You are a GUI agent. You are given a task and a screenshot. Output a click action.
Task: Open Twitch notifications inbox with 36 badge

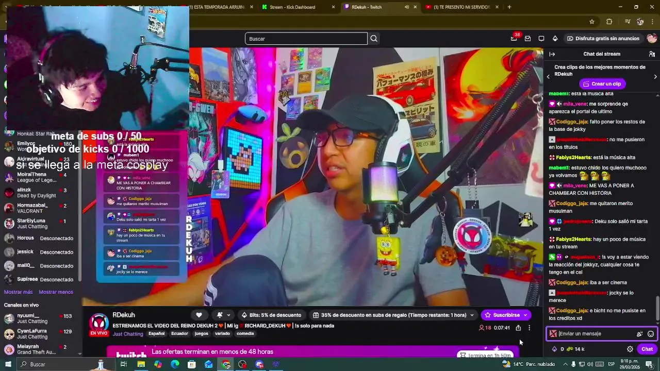514,38
